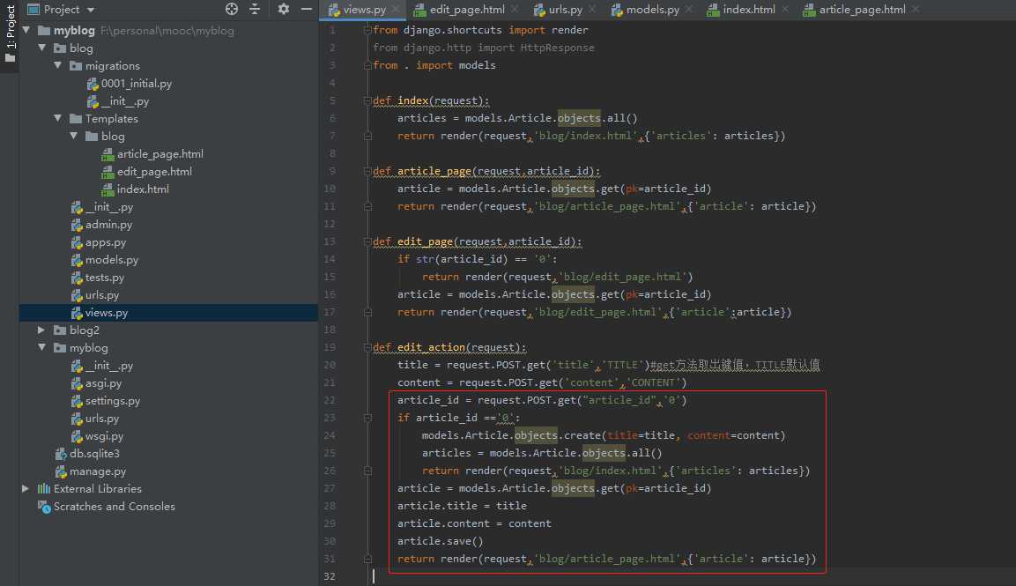Switch to views.py editor tab
The height and width of the screenshot is (586, 1016).
point(364,10)
